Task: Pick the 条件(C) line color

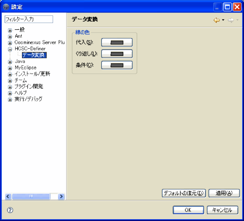Action: coord(117,65)
